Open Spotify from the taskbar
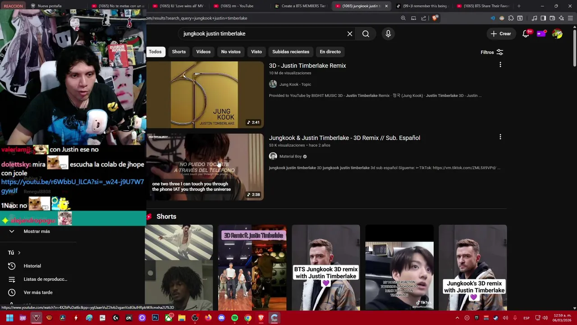The image size is (577, 325). pos(234,318)
